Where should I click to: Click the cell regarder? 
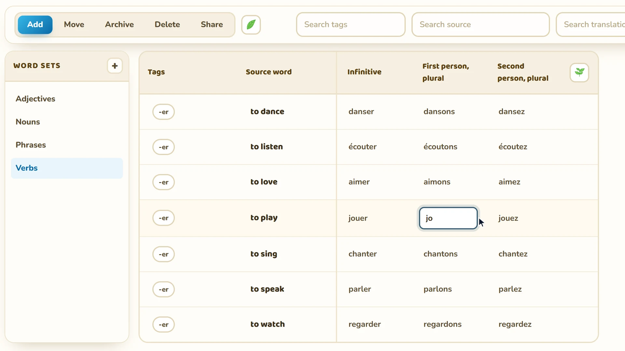point(365,324)
